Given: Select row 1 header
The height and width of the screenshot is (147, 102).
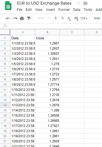Looking at the screenshot, I should (5, 38).
